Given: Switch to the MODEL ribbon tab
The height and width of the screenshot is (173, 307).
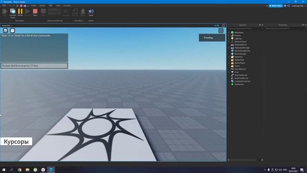Looking at the screenshot, I should [x=42, y=6].
